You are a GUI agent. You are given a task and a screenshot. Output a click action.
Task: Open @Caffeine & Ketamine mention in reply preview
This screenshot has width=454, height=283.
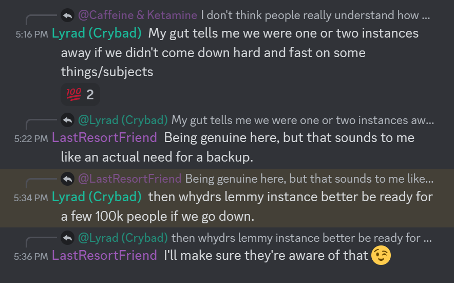[x=138, y=15]
